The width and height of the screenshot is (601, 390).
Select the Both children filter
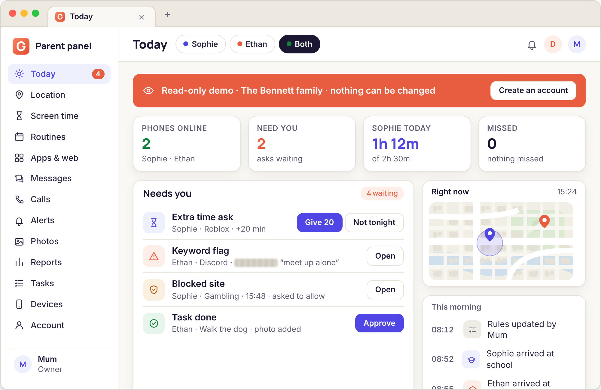[x=299, y=44]
